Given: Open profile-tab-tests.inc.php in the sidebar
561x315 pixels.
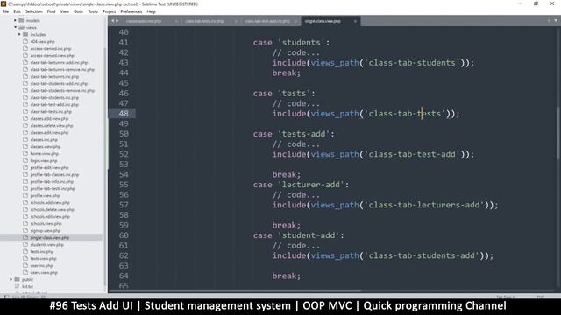Looking at the screenshot, I should (x=53, y=188).
